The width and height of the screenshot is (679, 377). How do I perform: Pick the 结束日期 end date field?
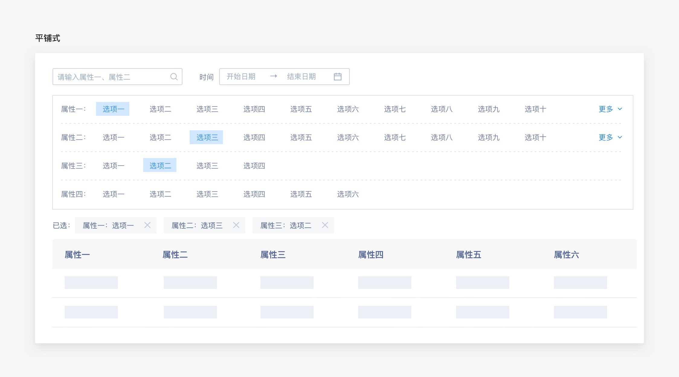301,77
